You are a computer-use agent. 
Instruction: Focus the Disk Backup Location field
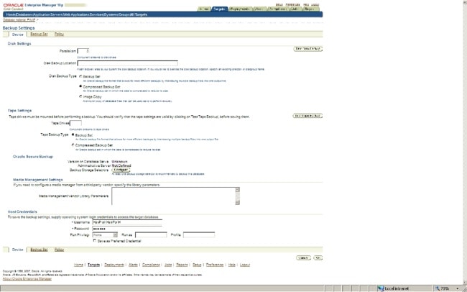[127, 63]
